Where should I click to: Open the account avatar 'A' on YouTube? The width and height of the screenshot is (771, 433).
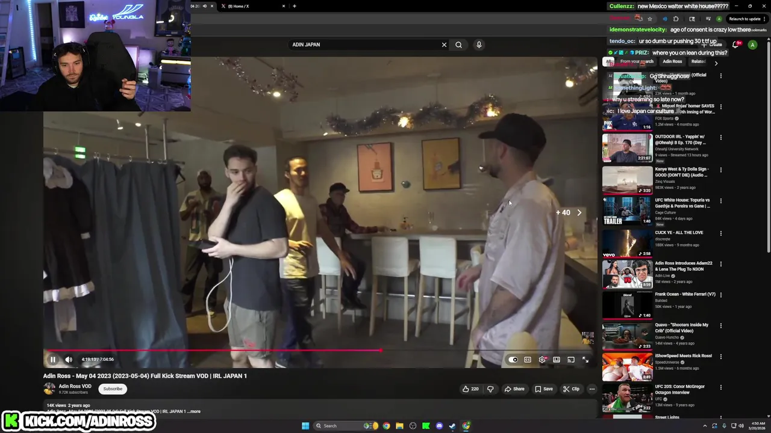click(752, 45)
